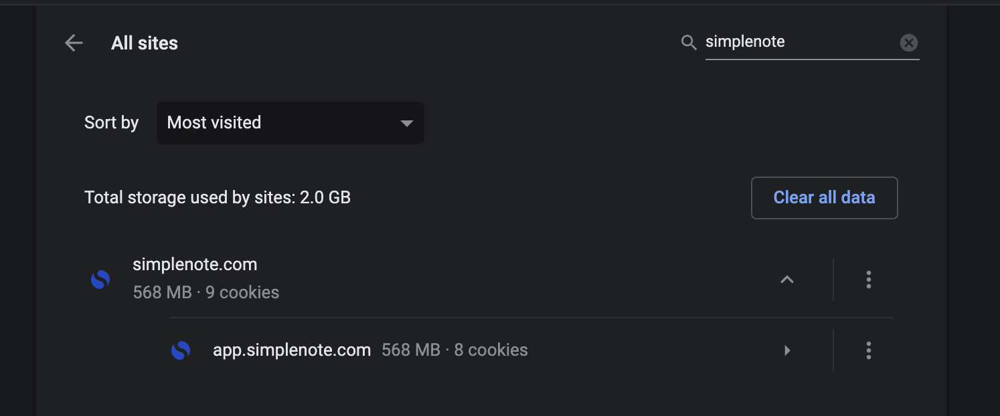Image resolution: width=1000 pixels, height=416 pixels.
Task: Clear the simplenote search using the X icon
Action: 908,42
